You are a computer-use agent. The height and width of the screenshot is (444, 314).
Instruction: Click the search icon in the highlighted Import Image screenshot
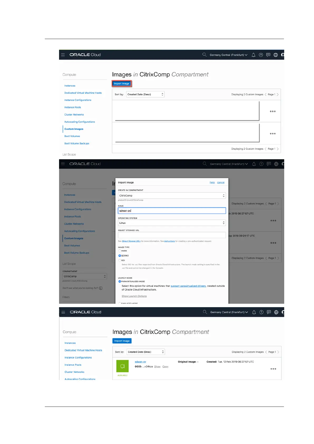(204, 55)
